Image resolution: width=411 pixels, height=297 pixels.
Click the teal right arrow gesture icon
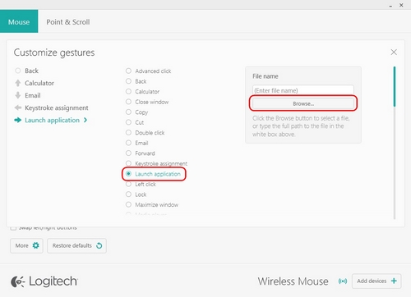18,120
